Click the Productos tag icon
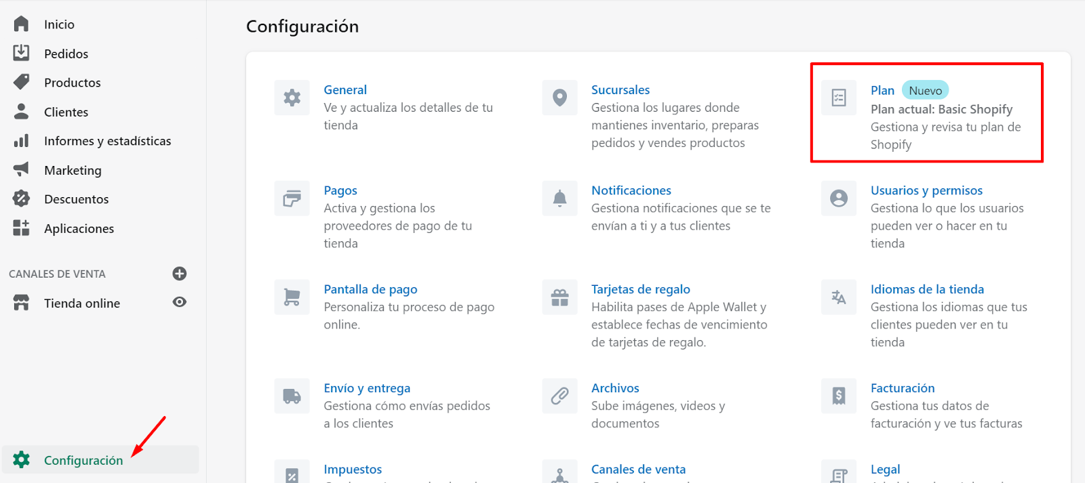 [21, 82]
